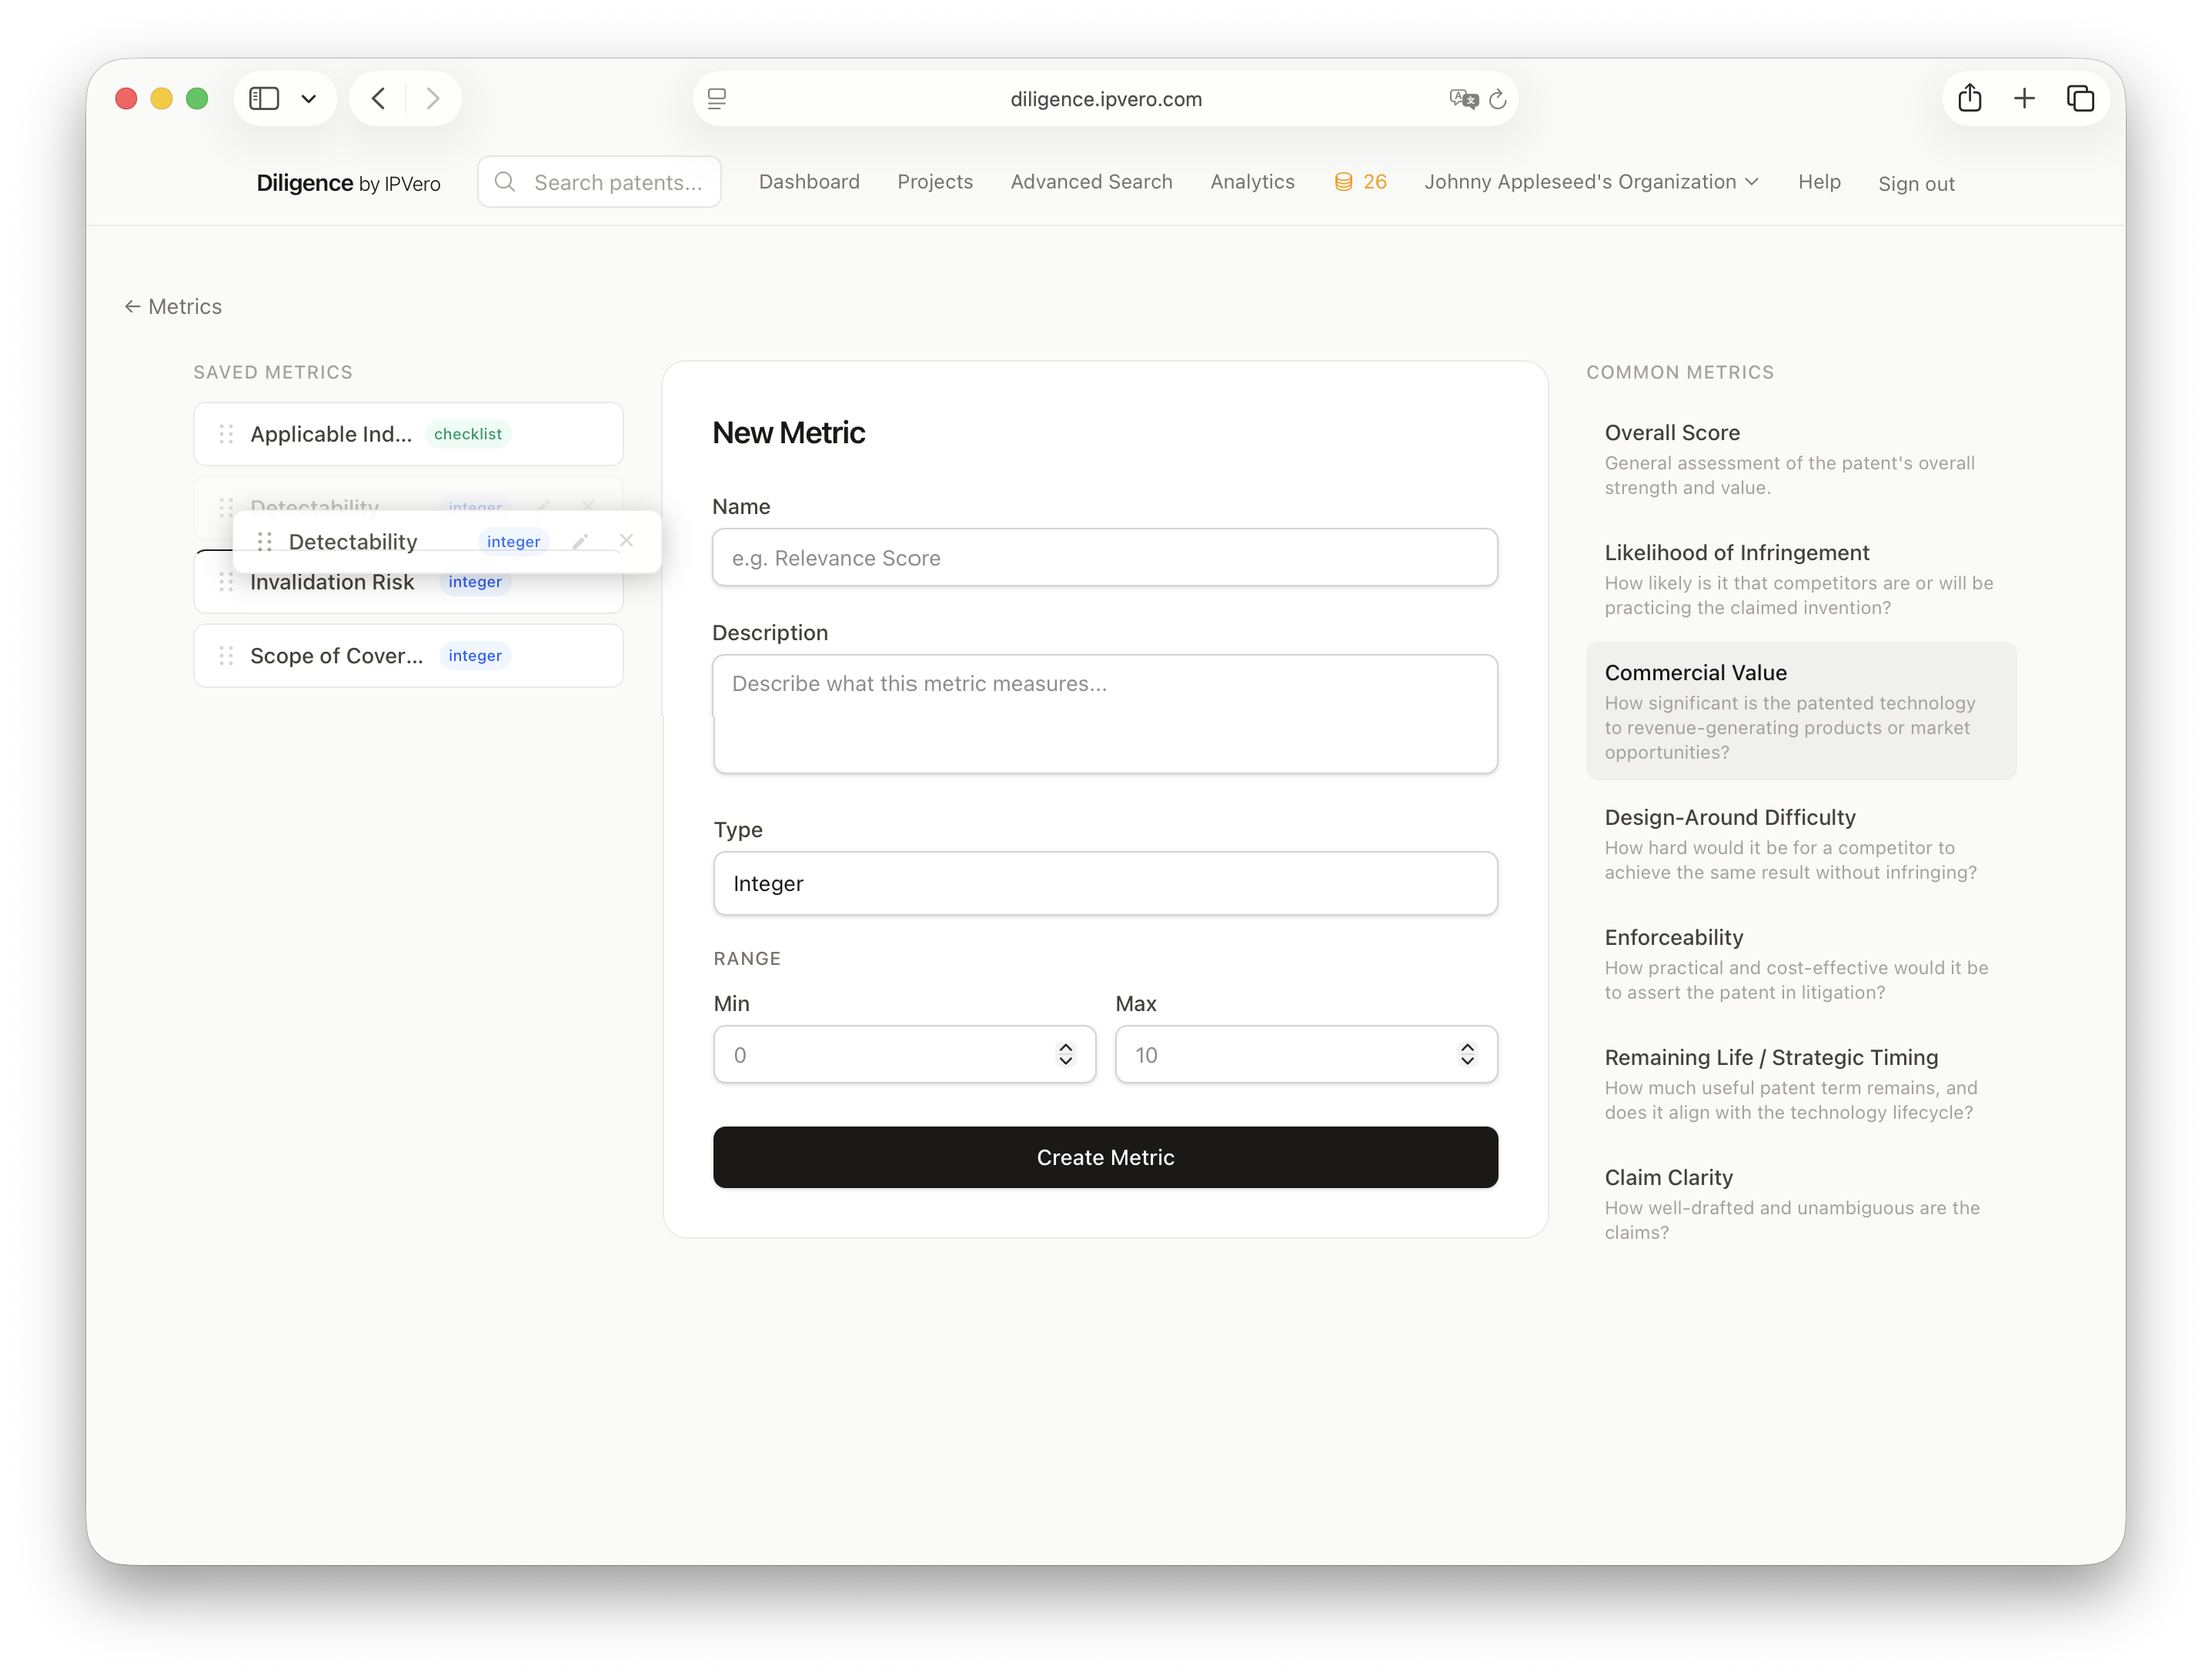Screen dimensions: 2212x1679
Task: Open the Advanced Search nav item
Action: (1091, 182)
